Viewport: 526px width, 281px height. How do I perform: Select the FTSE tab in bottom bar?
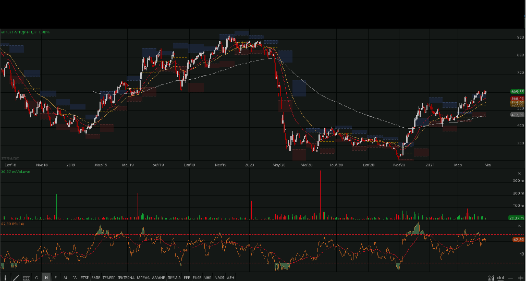click(x=84, y=278)
